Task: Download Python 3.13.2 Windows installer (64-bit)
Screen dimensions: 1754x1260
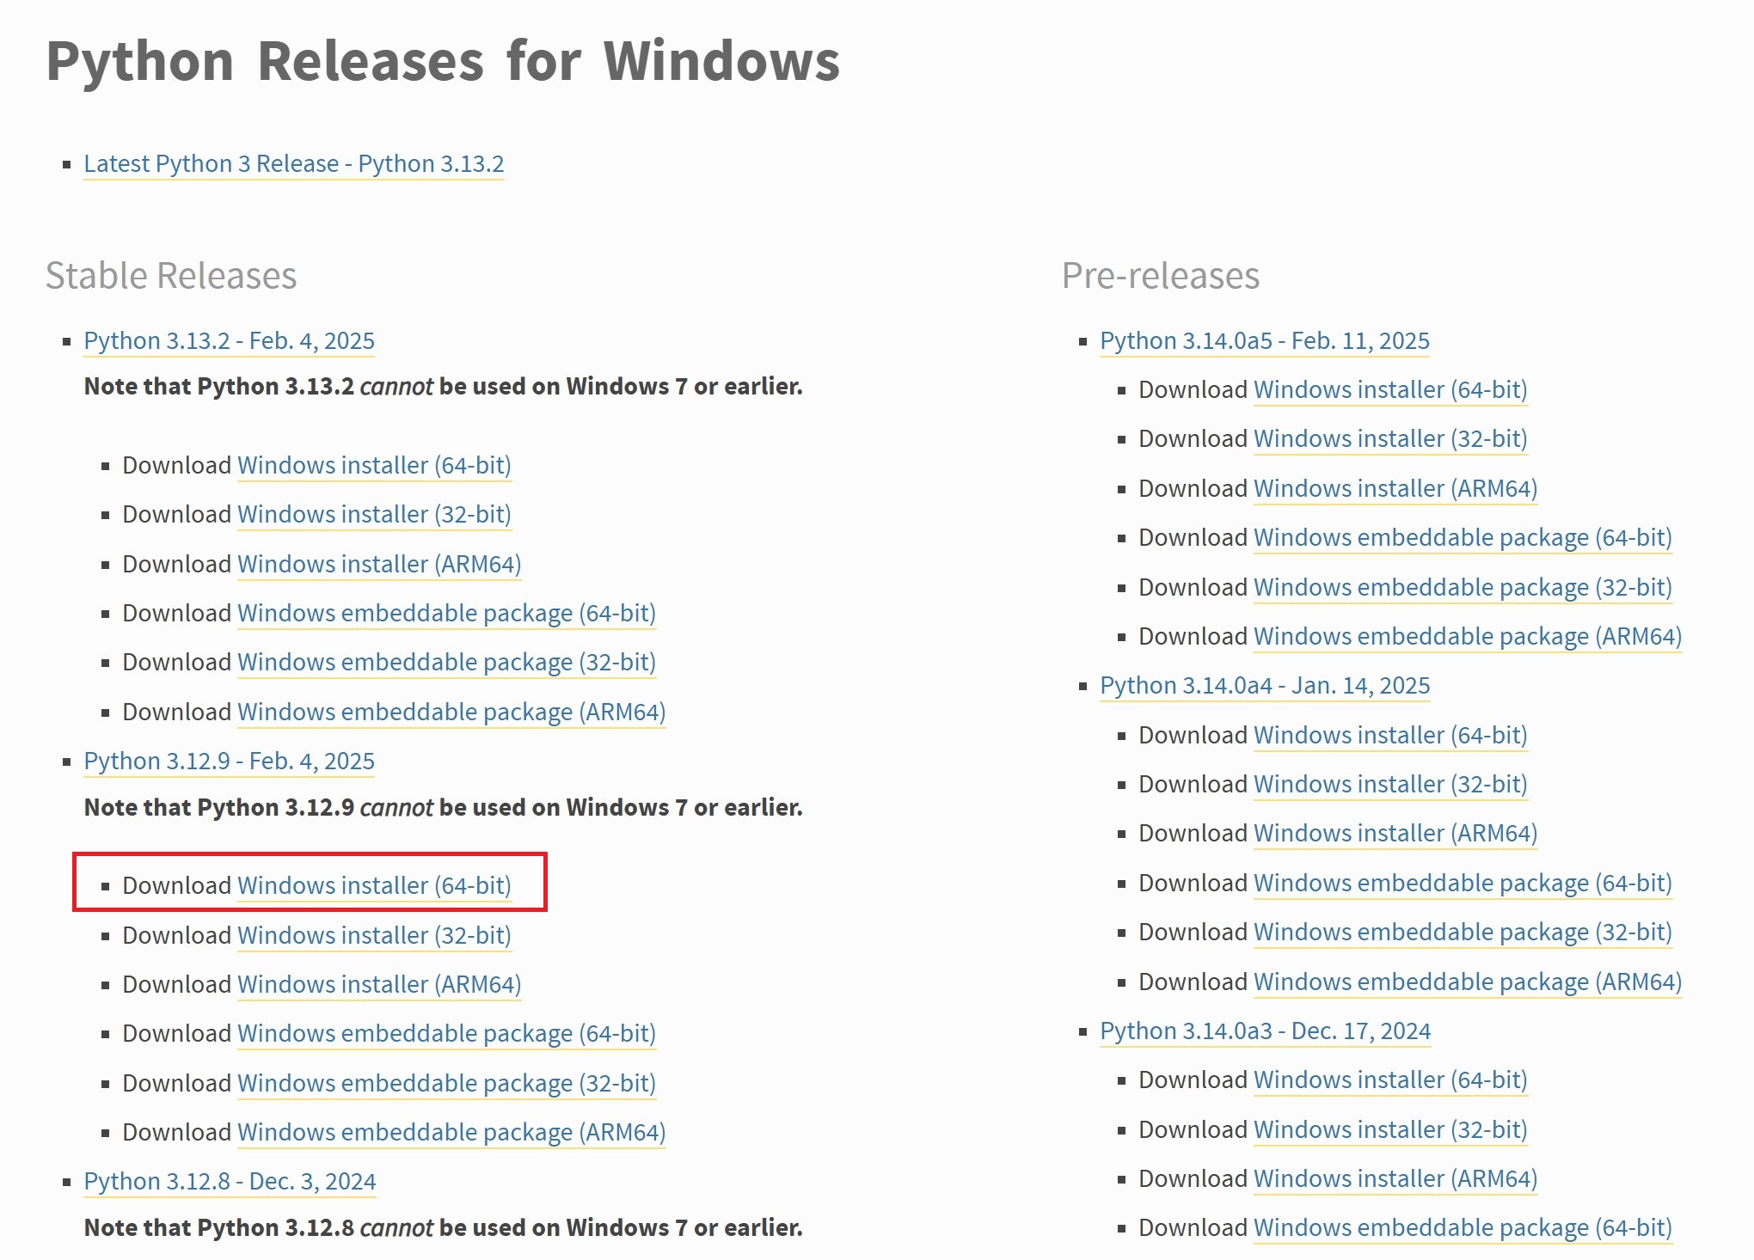Action: pos(374,465)
